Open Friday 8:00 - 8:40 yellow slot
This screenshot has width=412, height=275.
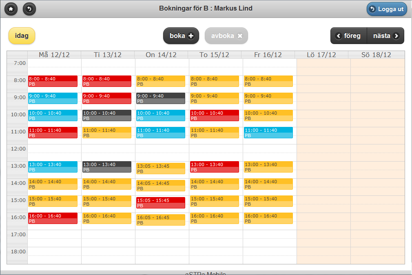point(268,81)
